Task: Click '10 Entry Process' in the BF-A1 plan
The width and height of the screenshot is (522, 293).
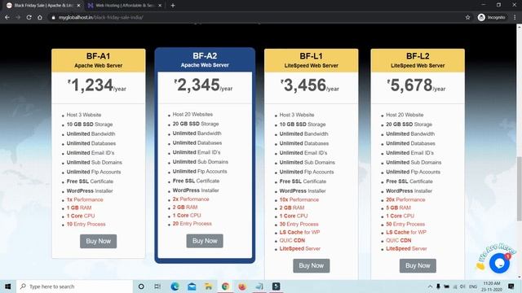Action: [86, 225]
